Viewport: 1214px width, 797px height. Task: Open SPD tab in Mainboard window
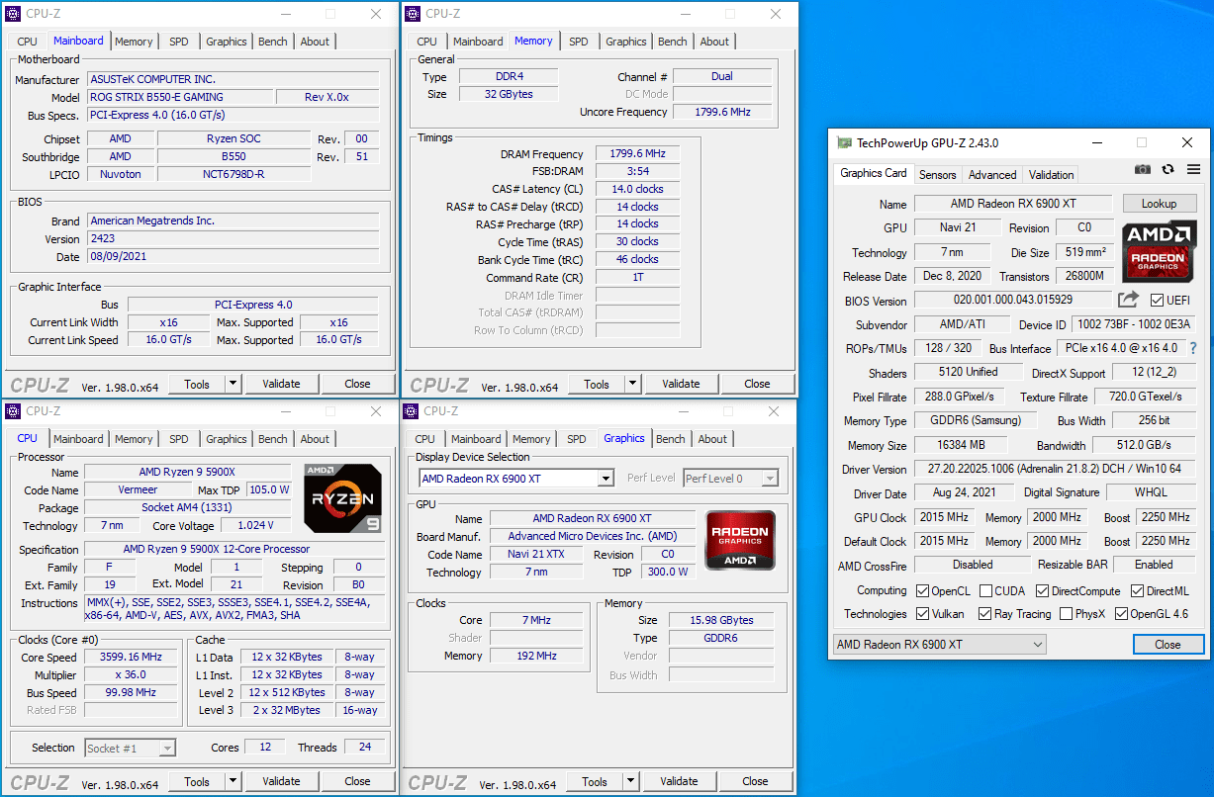tap(179, 42)
